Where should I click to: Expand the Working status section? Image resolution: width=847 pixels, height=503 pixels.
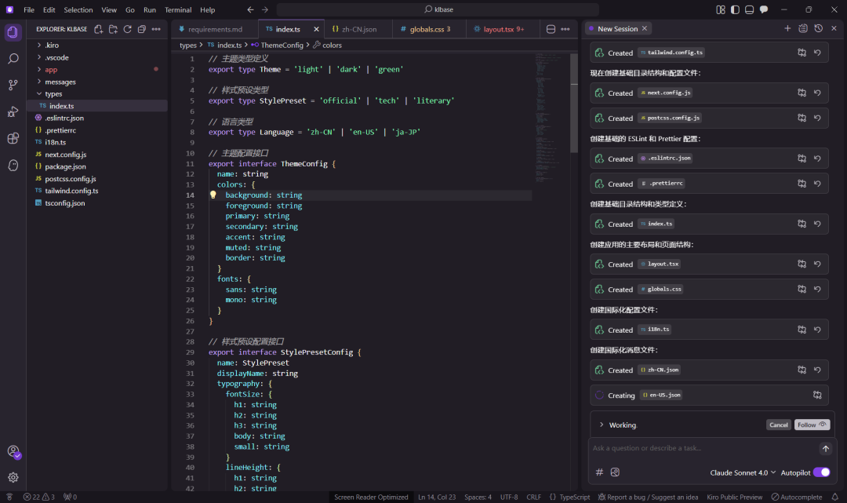pyautogui.click(x=602, y=425)
